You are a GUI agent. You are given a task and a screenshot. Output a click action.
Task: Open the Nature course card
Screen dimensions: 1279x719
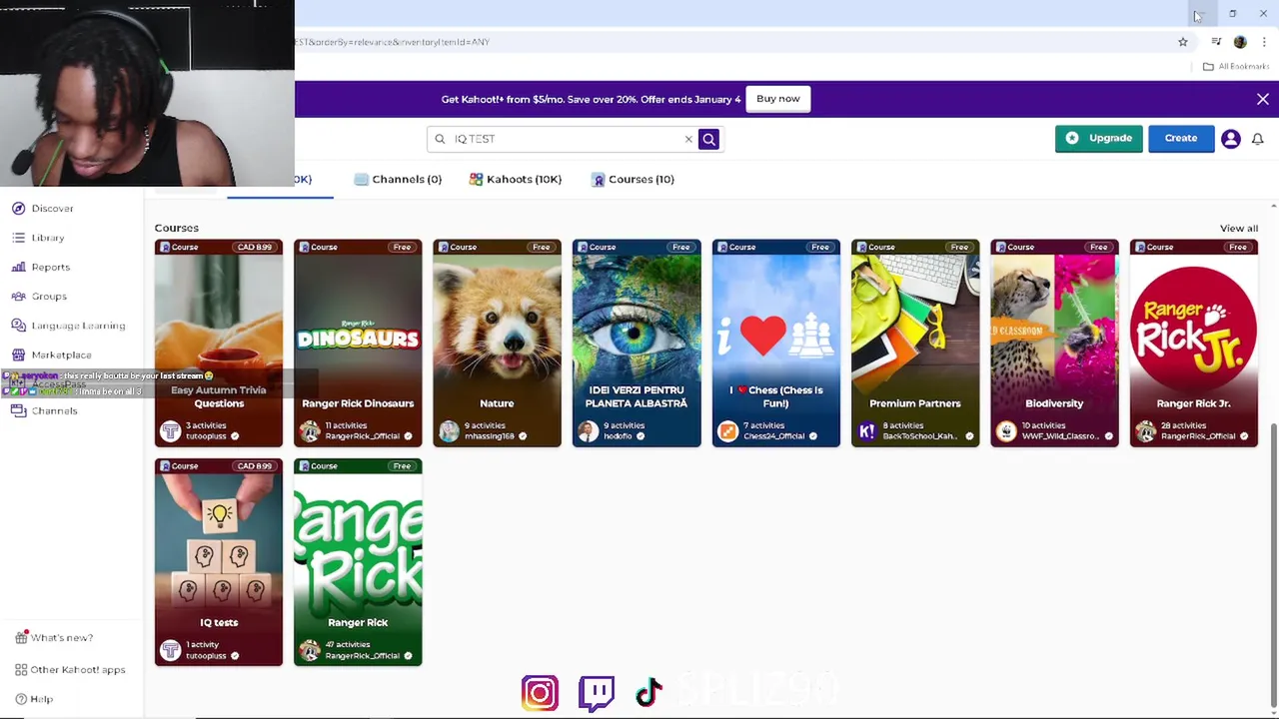click(497, 343)
